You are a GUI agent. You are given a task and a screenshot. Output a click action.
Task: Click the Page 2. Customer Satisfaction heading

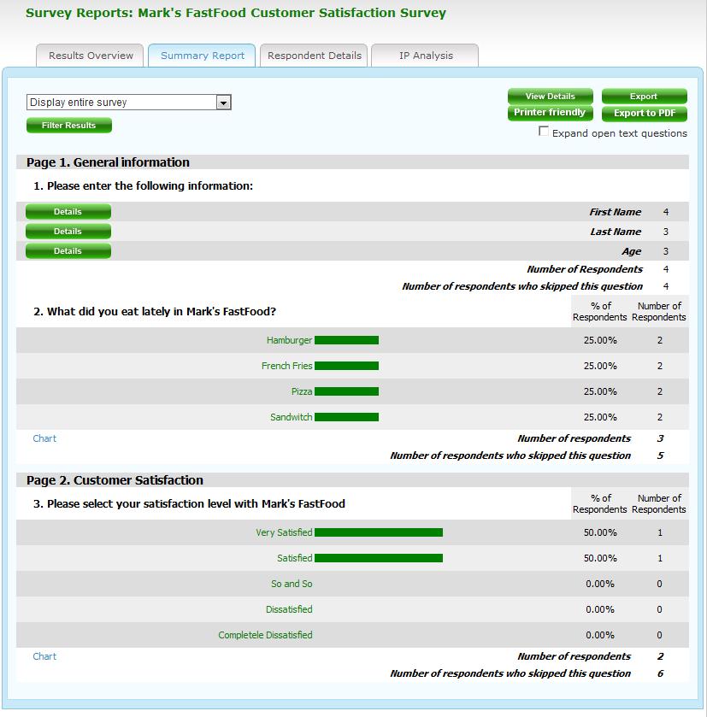click(x=115, y=480)
